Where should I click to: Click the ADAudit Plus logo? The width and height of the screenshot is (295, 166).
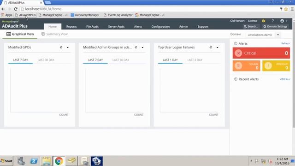15,24
